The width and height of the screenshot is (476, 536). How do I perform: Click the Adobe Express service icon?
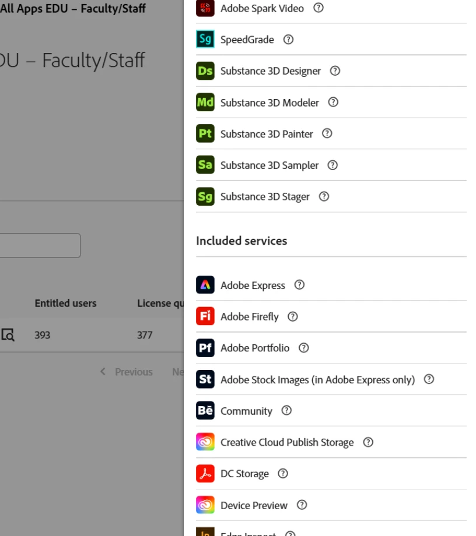pyautogui.click(x=205, y=285)
